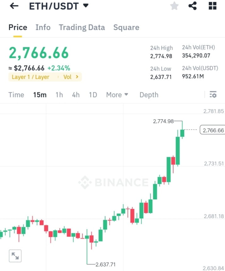Image resolution: width=225 pixels, height=271 pixels.
Task: Enter fullscreen chart with expand icon
Action: point(15,256)
